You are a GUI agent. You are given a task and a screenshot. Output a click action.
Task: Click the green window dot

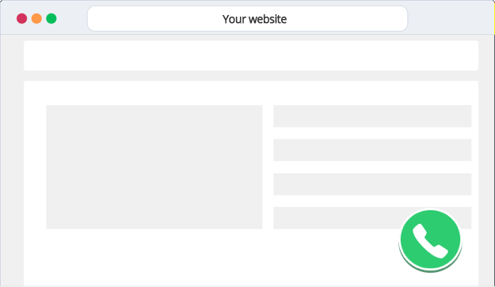coord(51,19)
